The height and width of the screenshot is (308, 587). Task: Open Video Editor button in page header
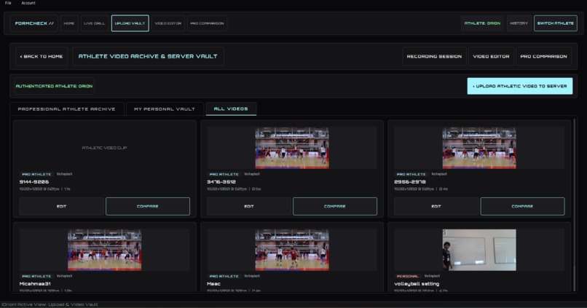[x=491, y=57]
